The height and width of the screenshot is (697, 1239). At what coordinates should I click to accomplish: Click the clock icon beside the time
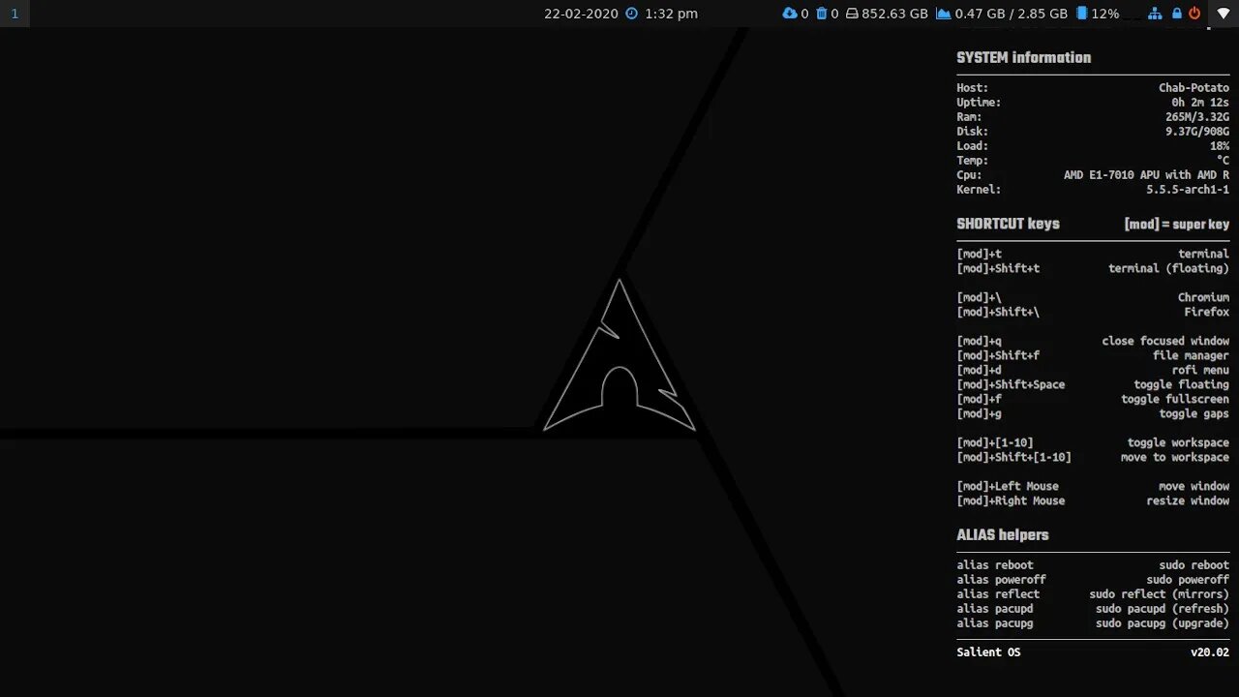coord(632,14)
